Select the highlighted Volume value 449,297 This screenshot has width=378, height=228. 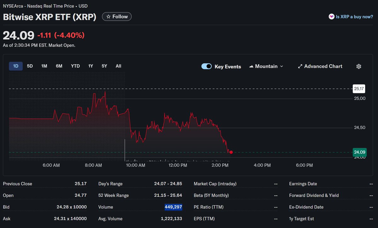coord(173,207)
